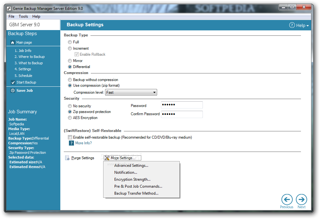
Task: Open the Compression level dropdown
Action: click(131, 92)
